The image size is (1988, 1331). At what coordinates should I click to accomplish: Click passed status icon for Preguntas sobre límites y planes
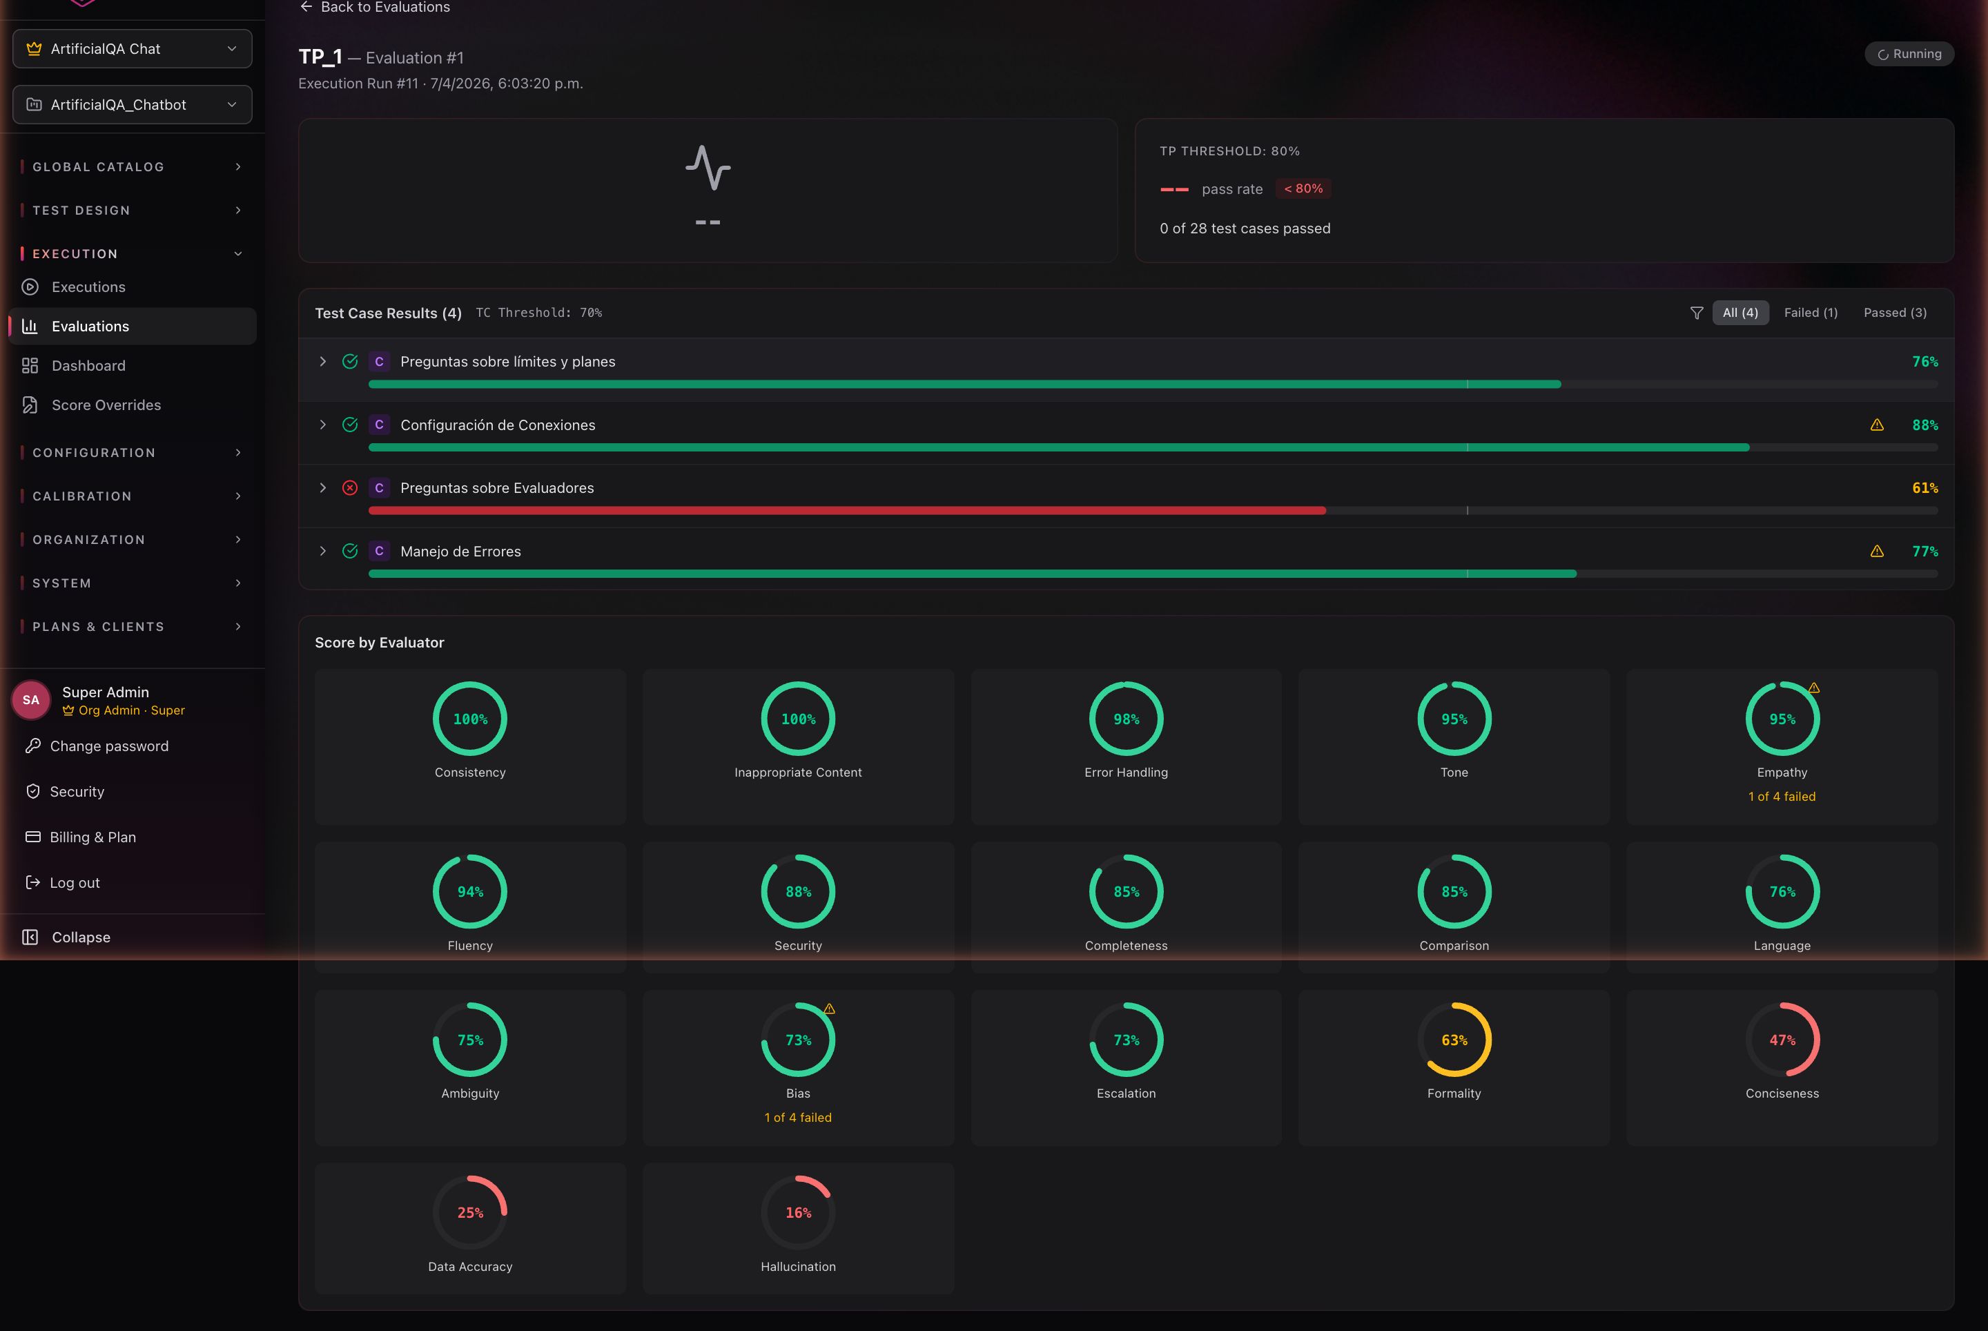tap(350, 362)
